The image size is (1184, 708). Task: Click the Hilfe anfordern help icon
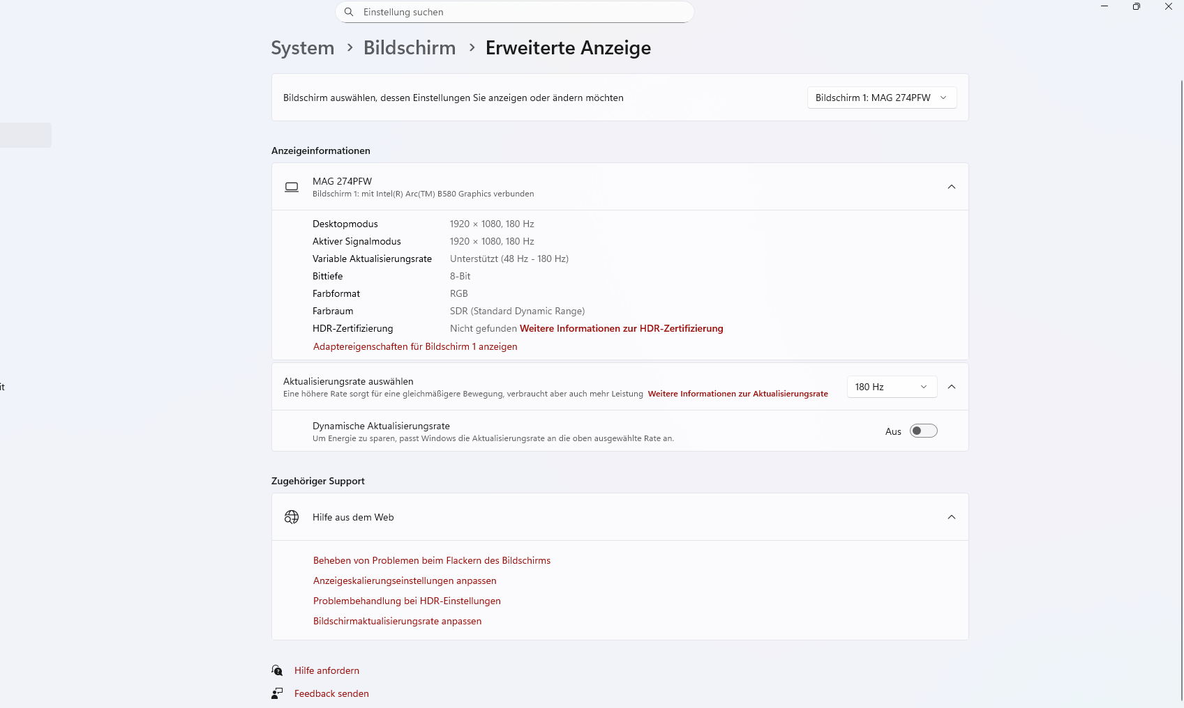(278, 670)
